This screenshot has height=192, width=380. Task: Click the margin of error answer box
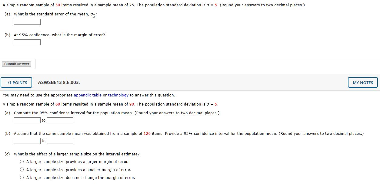click(27, 42)
